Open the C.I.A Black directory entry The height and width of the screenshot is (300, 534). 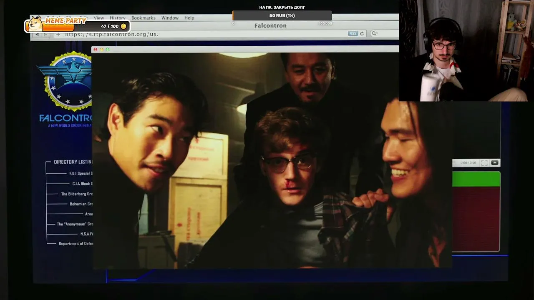[82, 184]
